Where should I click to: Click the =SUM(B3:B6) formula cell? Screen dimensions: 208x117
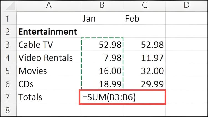[122, 97]
